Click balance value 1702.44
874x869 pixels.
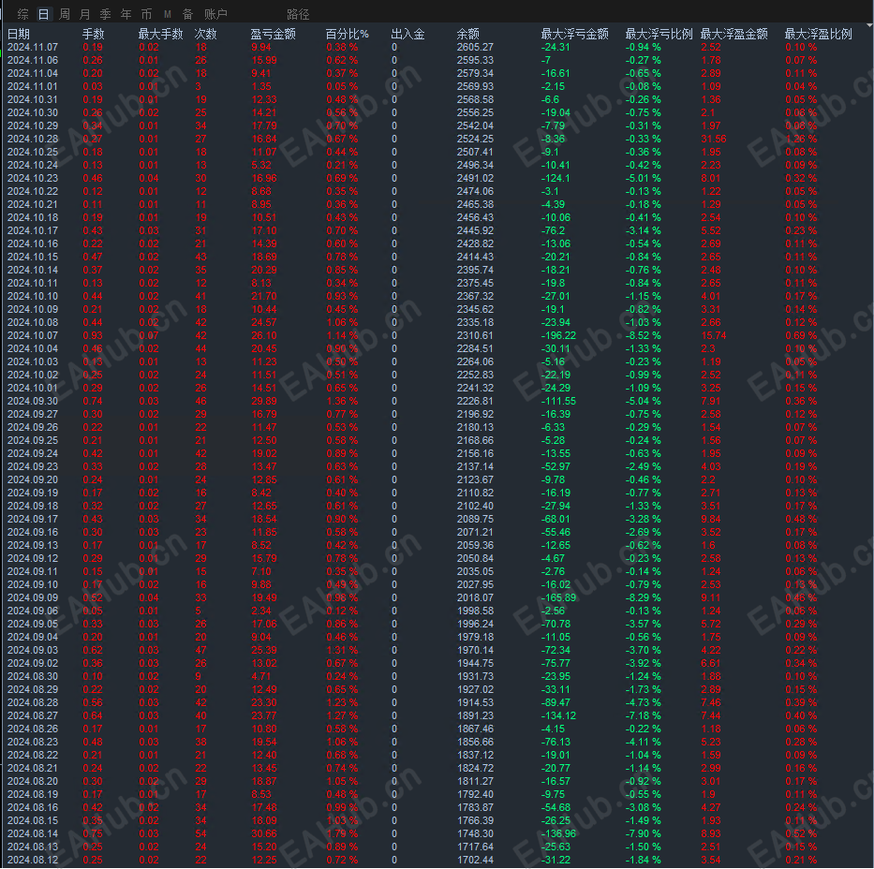(475, 860)
